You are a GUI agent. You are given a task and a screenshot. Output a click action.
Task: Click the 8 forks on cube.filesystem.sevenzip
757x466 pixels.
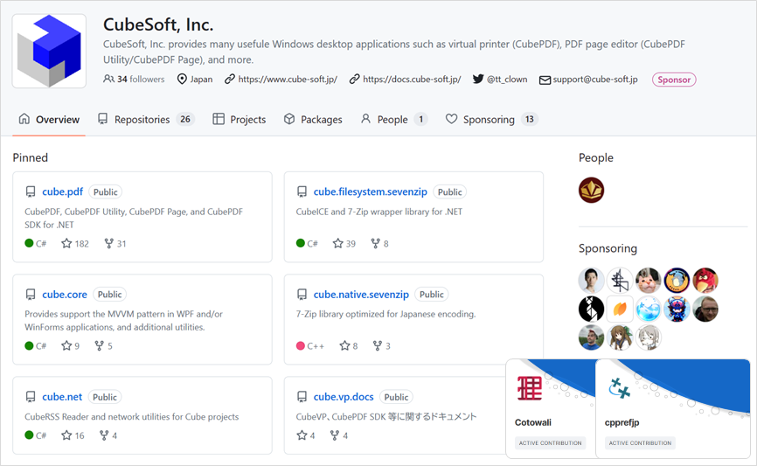379,243
